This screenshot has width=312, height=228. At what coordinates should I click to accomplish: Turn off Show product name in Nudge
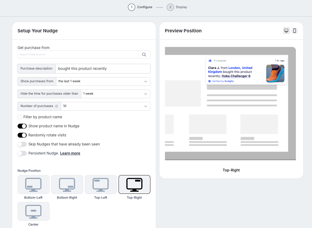22,126
